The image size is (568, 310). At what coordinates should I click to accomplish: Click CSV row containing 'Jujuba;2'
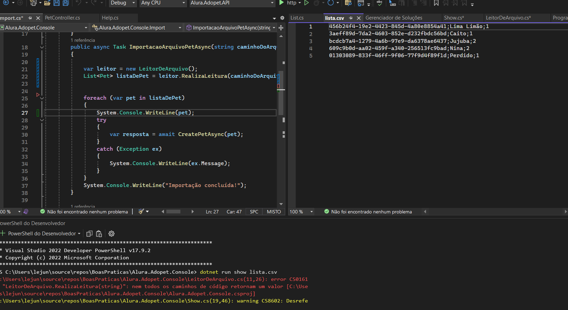pos(402,41)
